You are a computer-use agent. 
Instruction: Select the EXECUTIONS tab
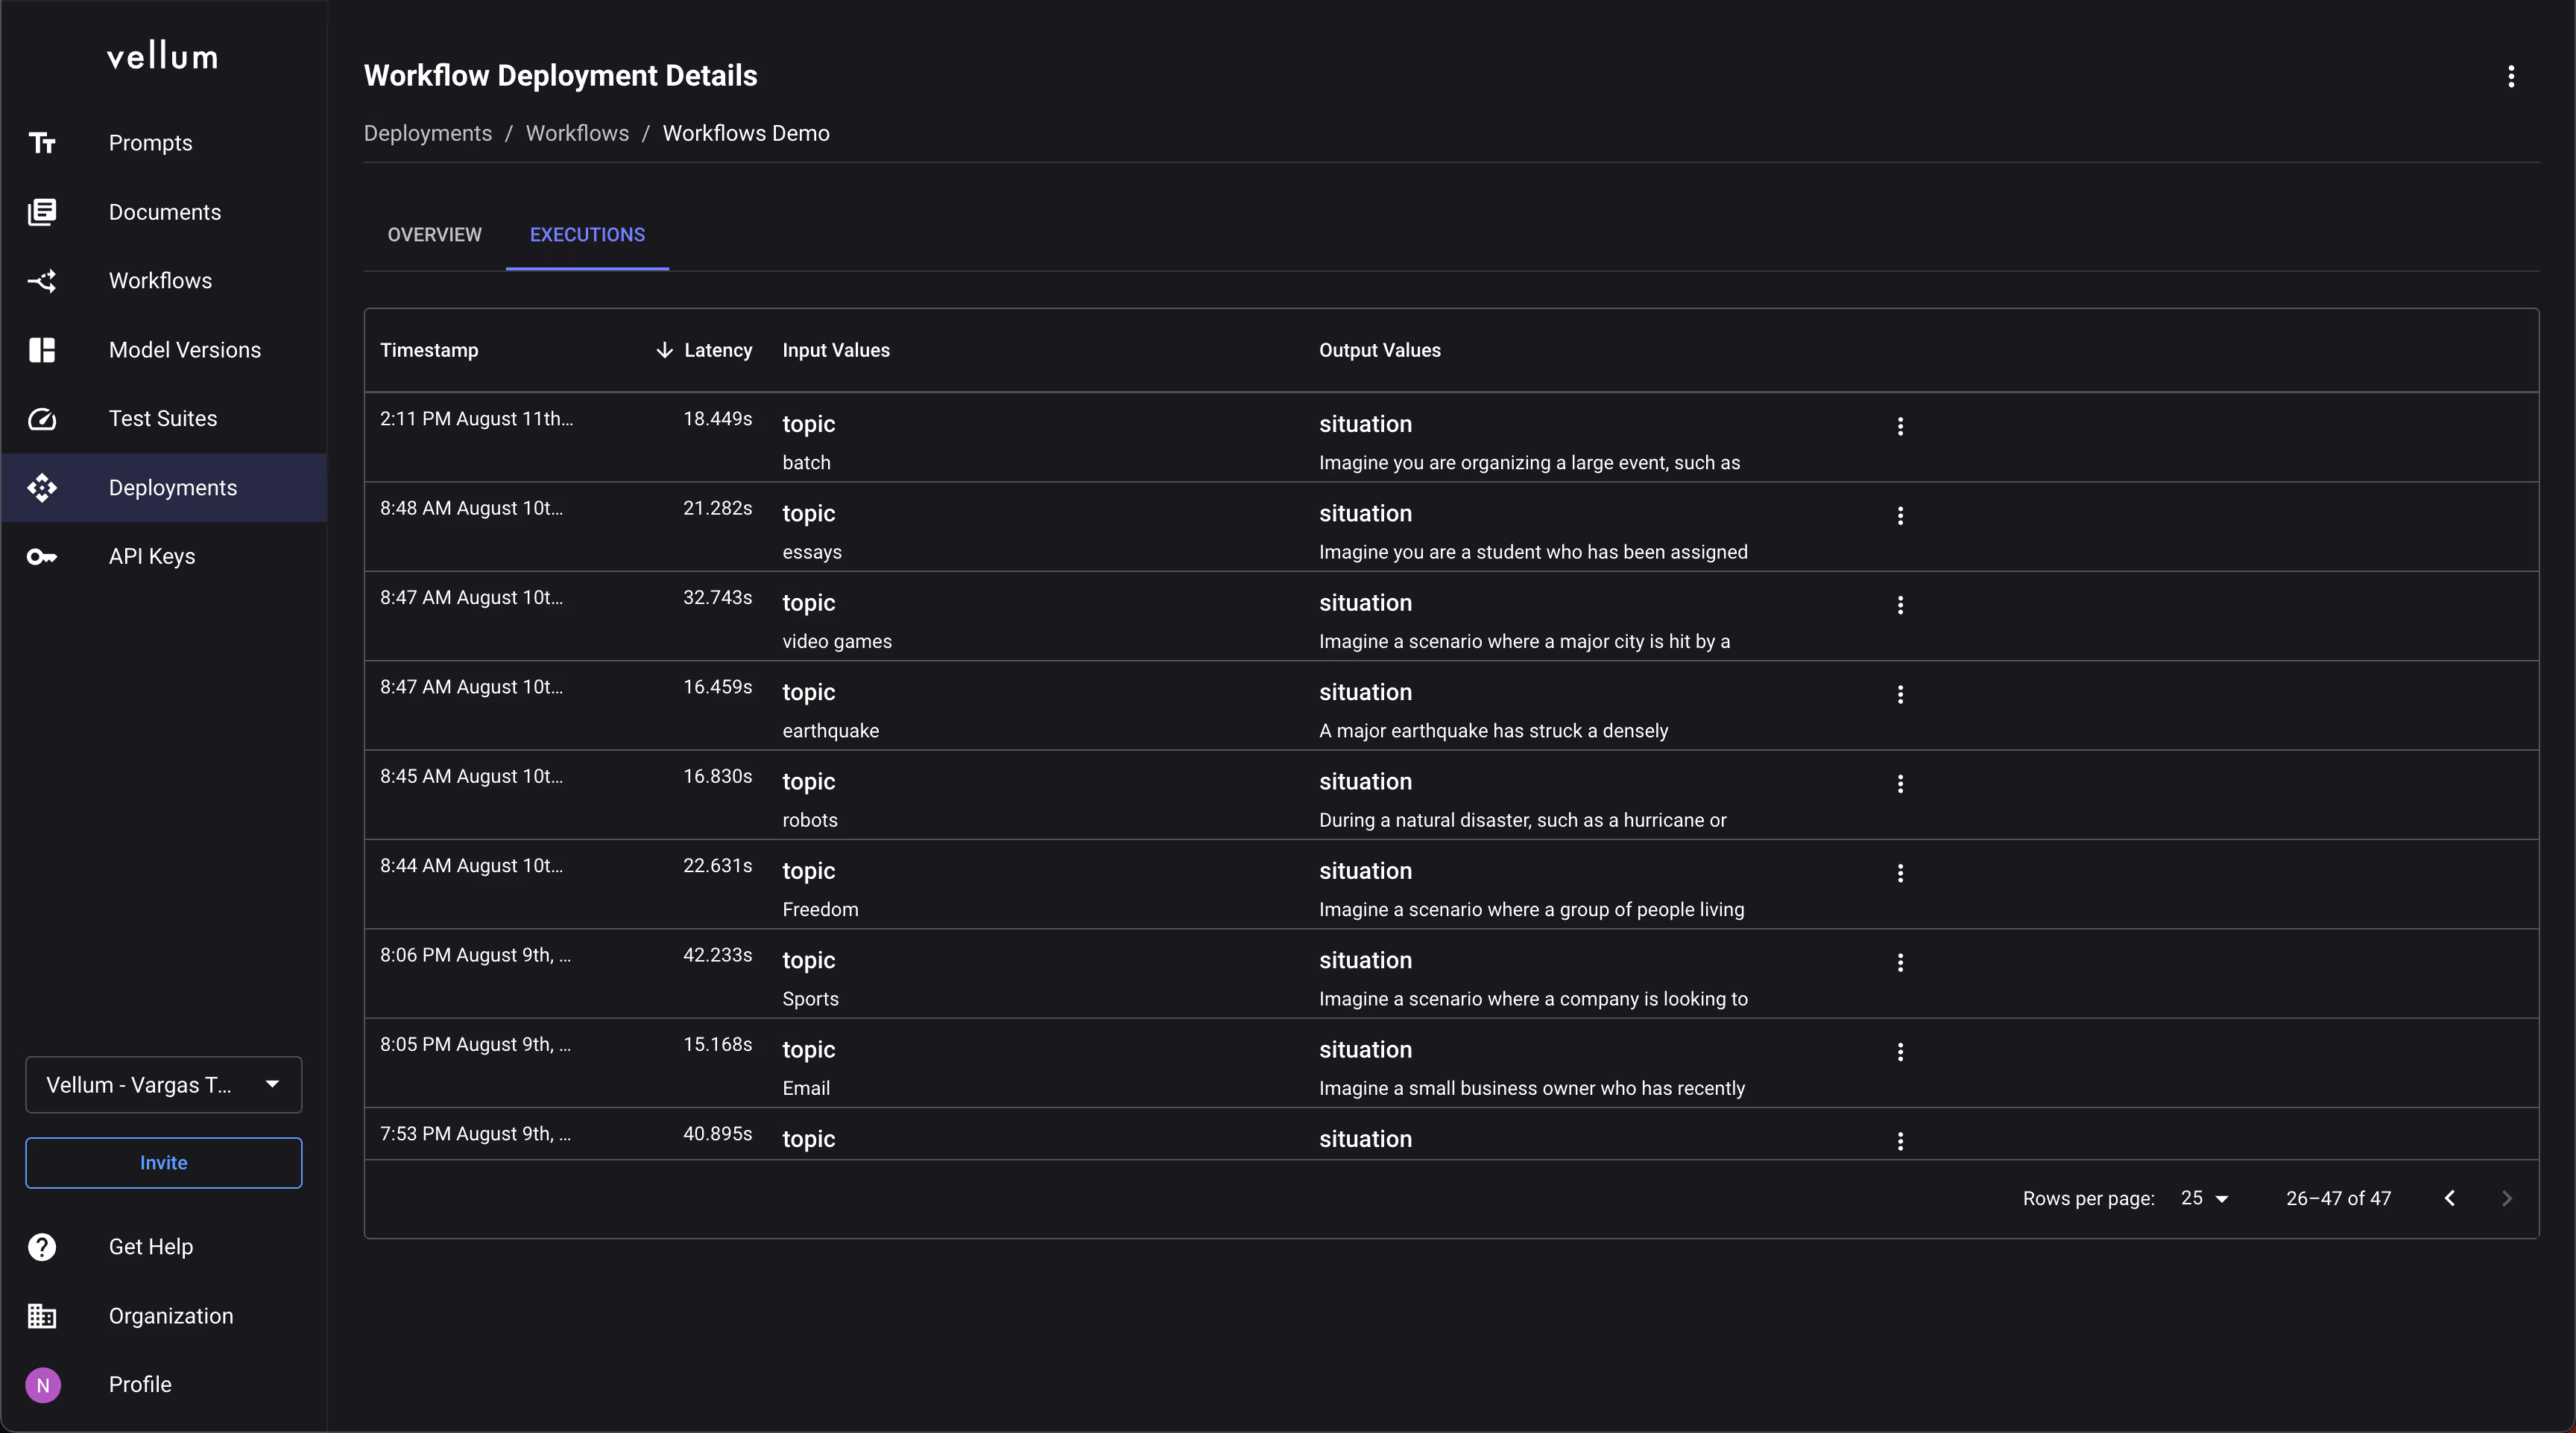click(587, 235)
